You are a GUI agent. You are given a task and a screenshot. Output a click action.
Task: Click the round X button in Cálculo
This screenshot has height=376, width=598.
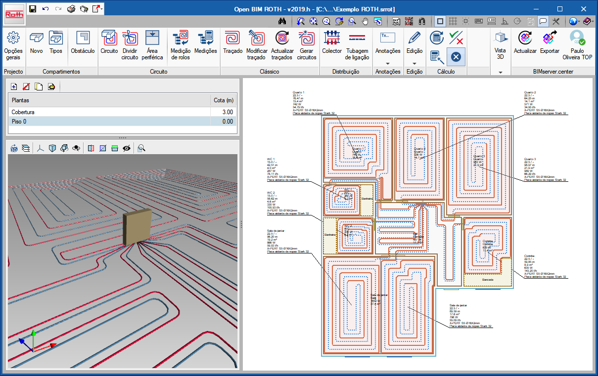click(x=456, y=57)
